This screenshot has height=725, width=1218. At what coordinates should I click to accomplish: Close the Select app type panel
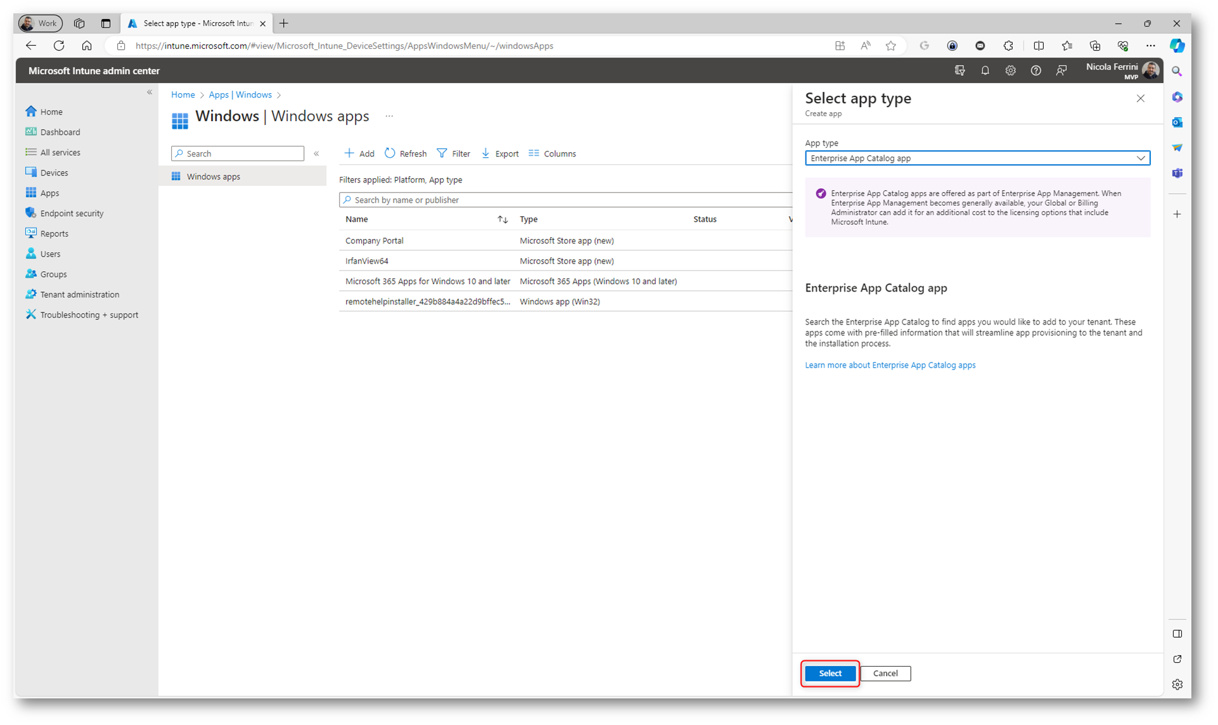[x=1140, y=99]
